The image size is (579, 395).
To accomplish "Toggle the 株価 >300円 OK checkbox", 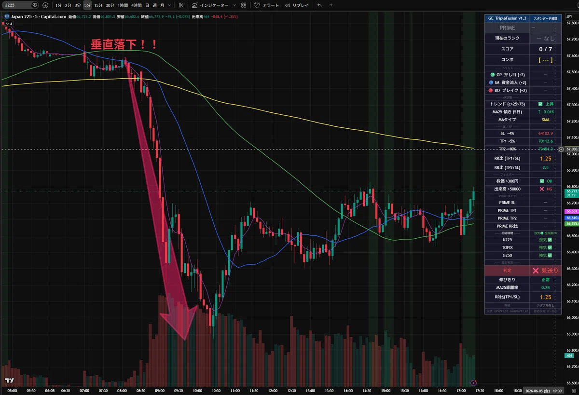I will tap(542, 181).
